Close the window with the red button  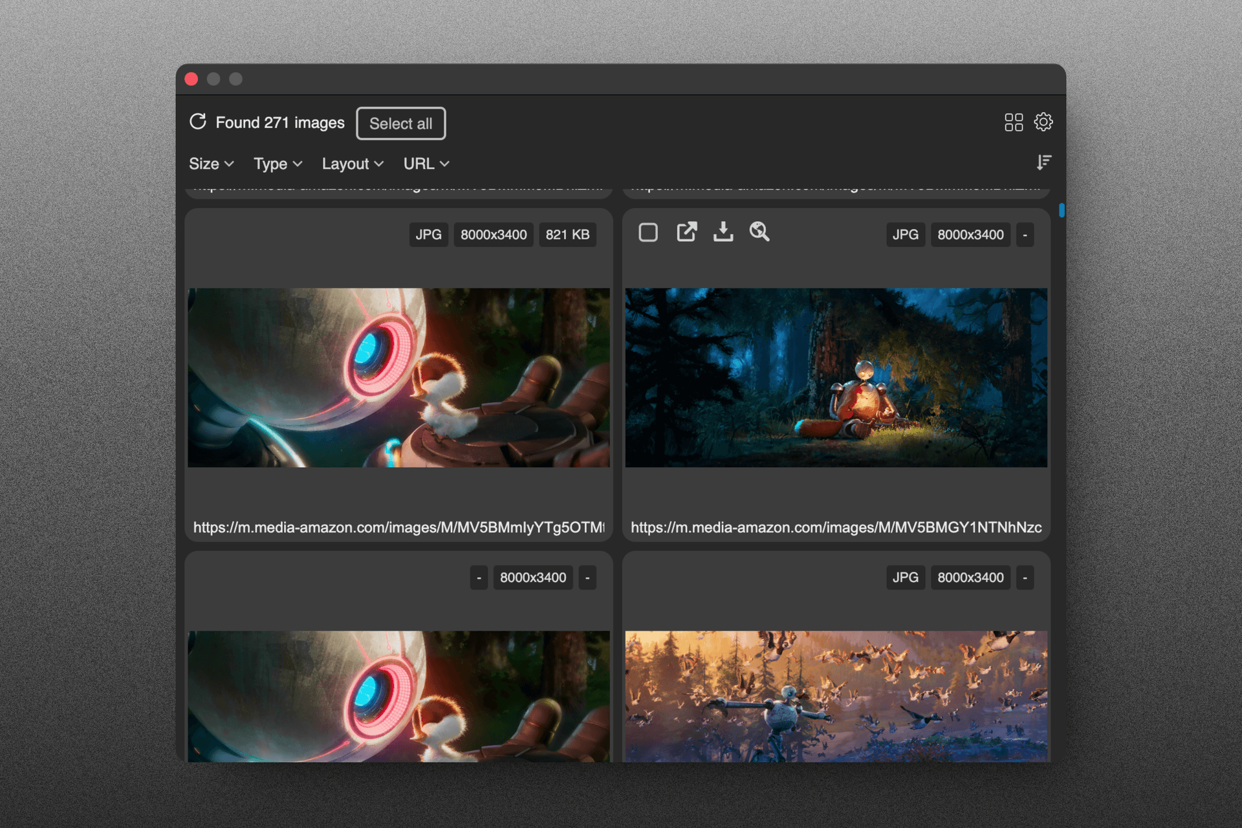[191, 79]
